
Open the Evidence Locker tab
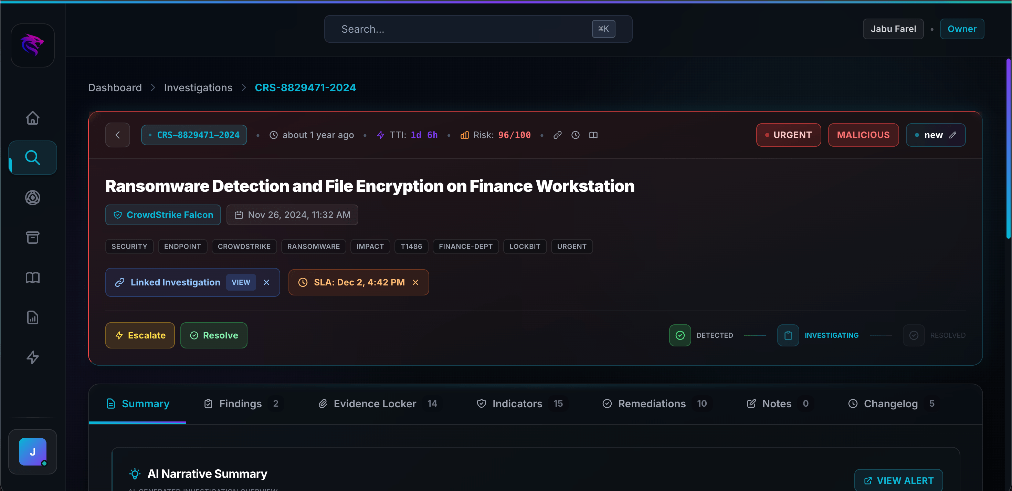375,403
